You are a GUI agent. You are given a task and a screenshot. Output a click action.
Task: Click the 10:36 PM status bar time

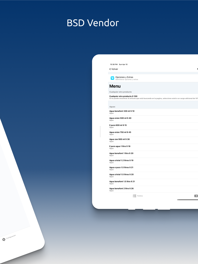[x=114, y=64]
